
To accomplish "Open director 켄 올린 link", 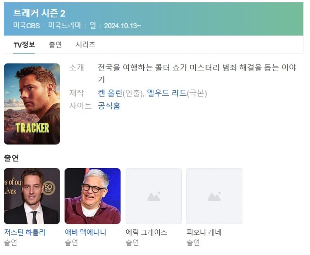I will (x=110, y=93).
